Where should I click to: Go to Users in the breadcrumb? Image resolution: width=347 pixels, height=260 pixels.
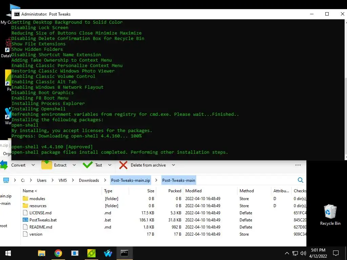(x=42, y=180)
